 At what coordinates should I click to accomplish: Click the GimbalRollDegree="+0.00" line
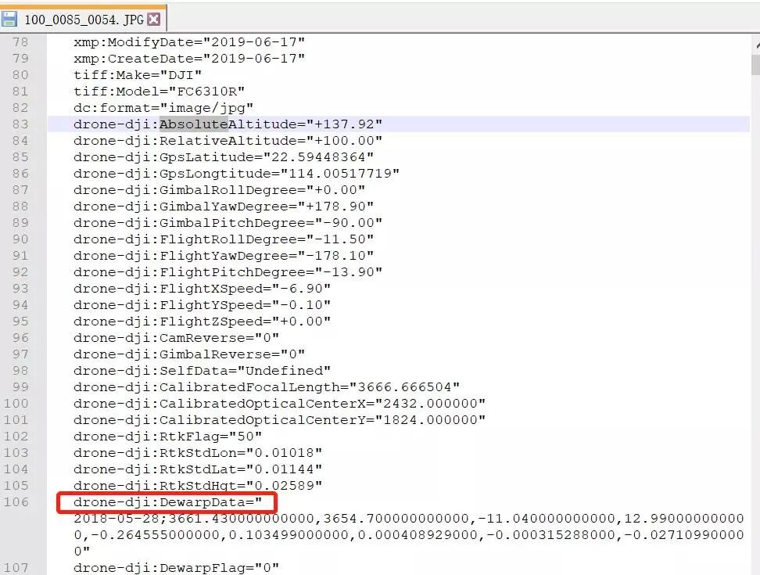219,190
